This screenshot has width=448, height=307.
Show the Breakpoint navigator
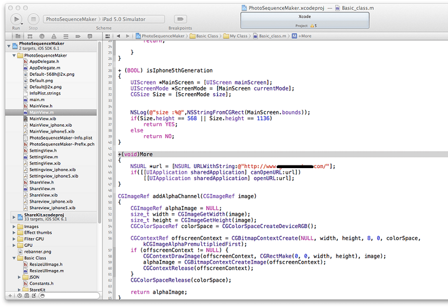click(77, 36)
